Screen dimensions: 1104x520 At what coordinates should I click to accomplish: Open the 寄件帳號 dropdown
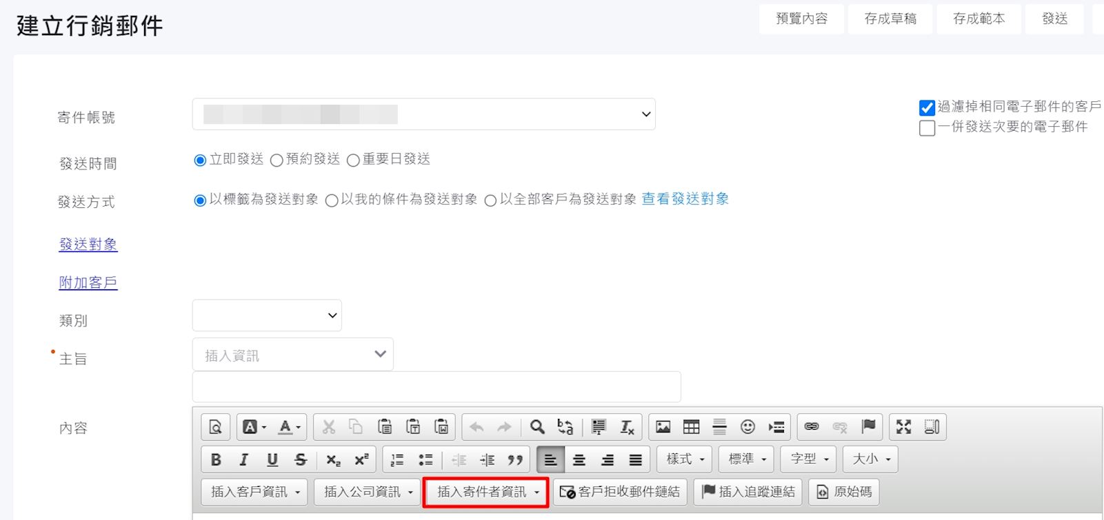[x=423, y=114]
